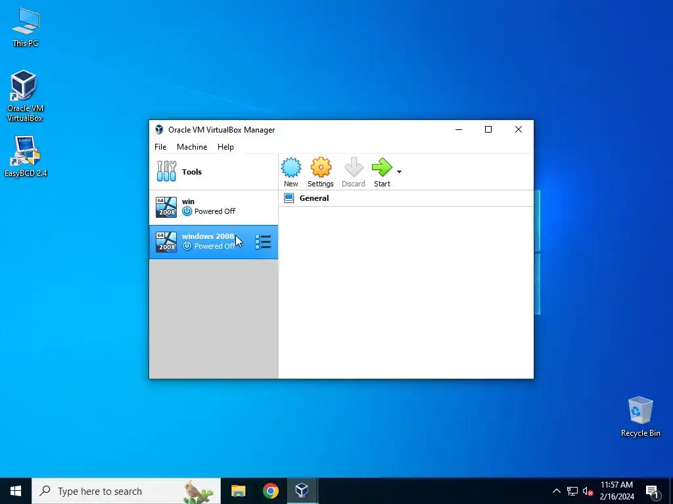The image size is (673, 504).
Task: Click VirtualBox icon in taskbar
Action: tap(302, 491)
